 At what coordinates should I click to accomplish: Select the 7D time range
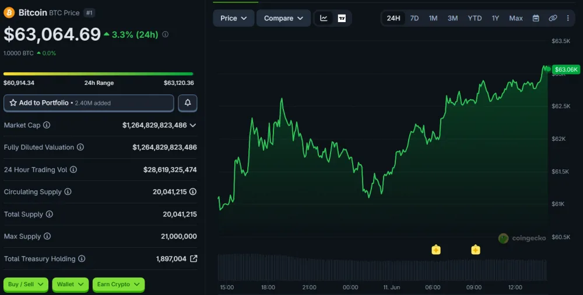(x=414, y=18)
